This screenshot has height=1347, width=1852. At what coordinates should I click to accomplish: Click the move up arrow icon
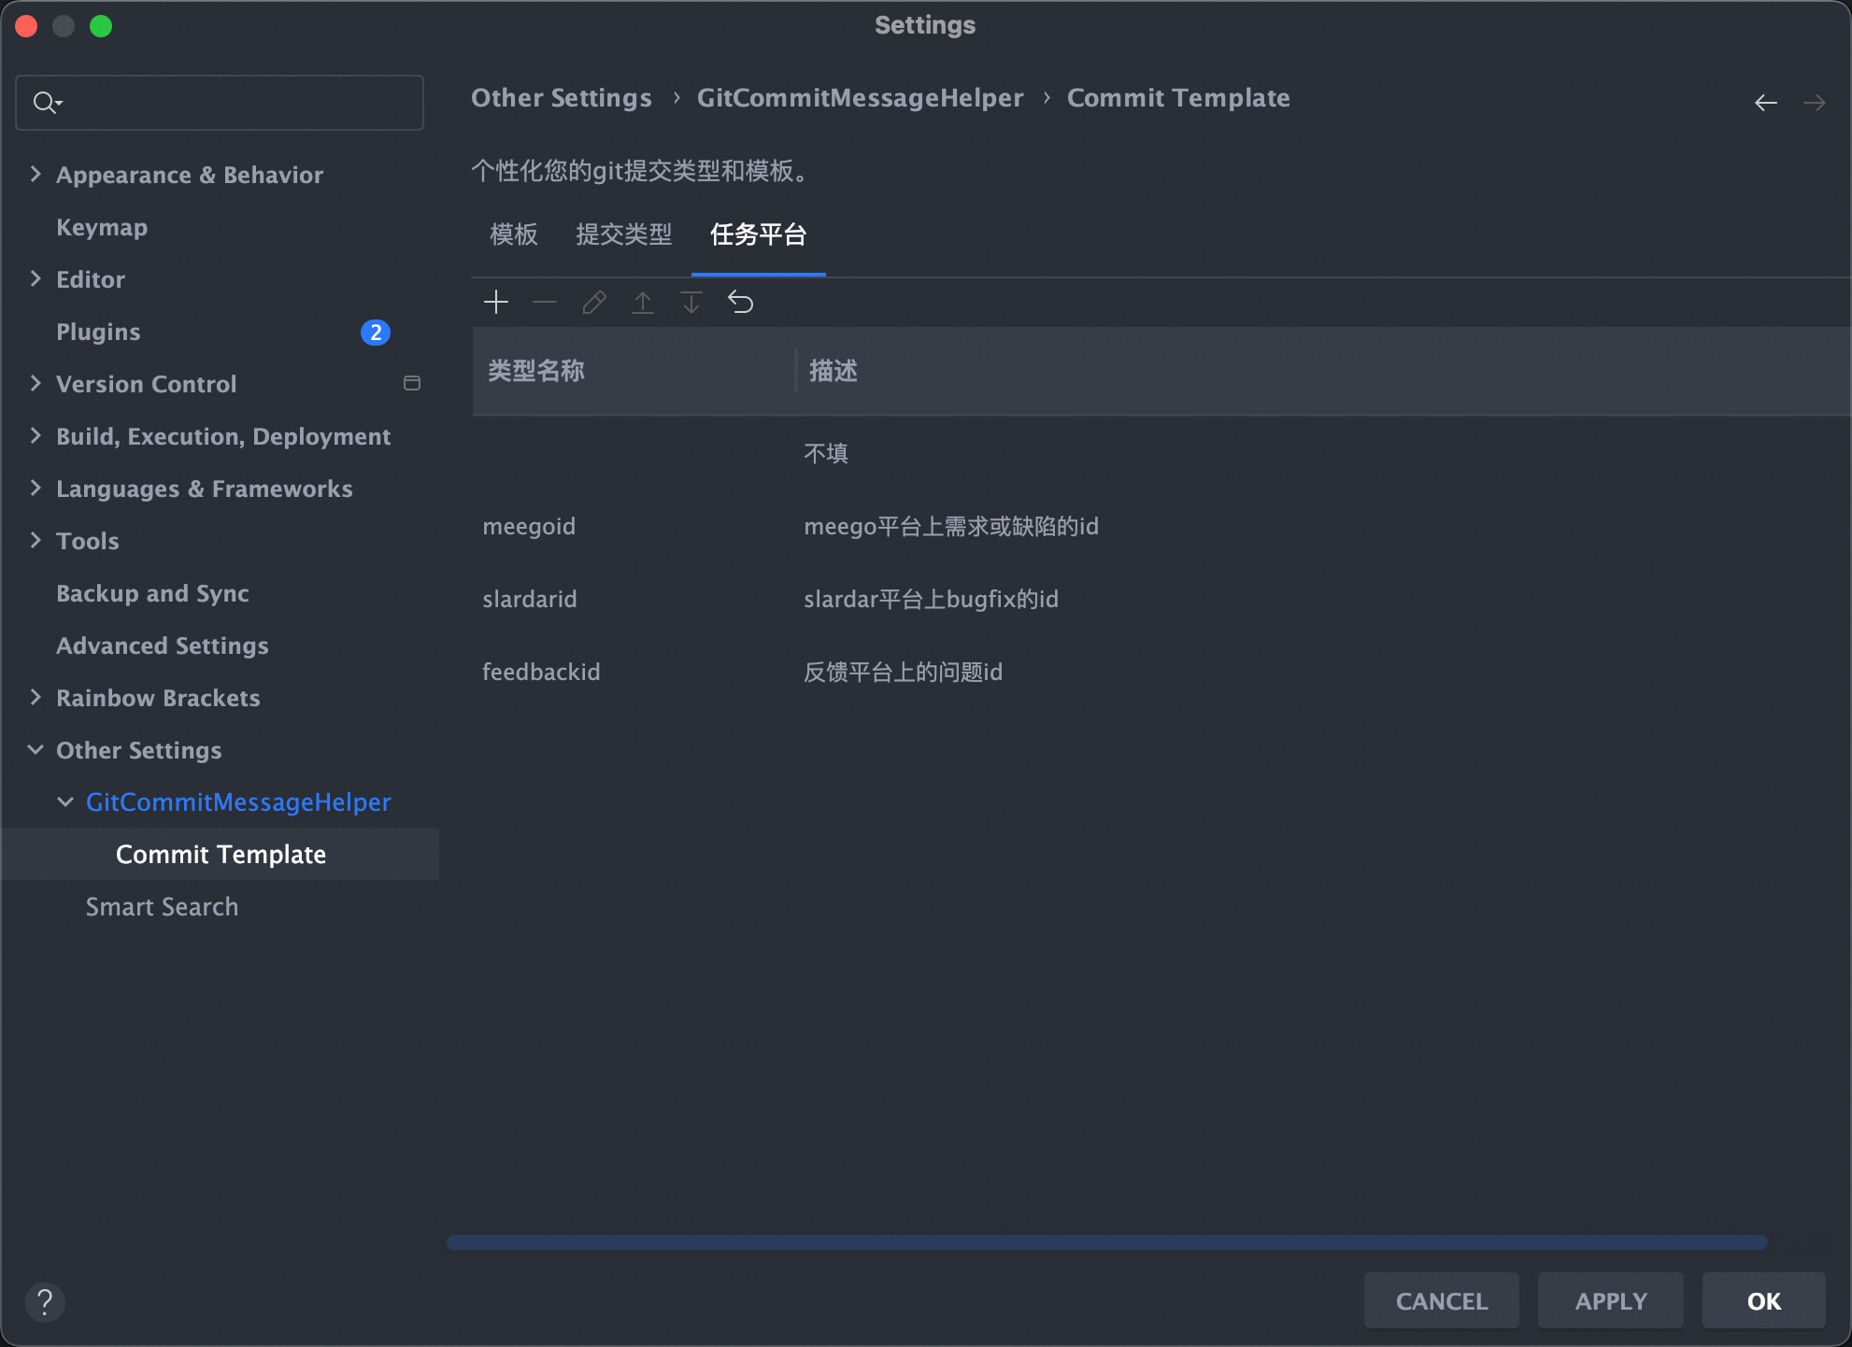click(x=643, y=303)
